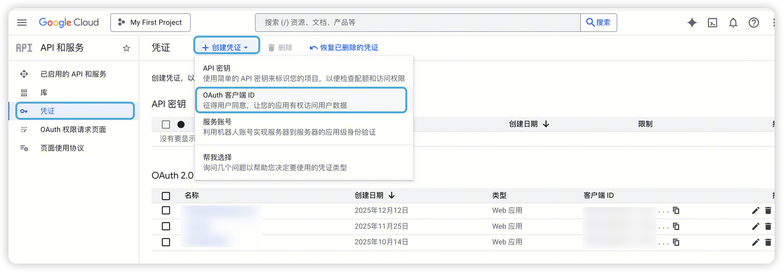This screenshot has height=272, width=783.
Task: Click the Google Cloud logo
Action: (69, 22)
